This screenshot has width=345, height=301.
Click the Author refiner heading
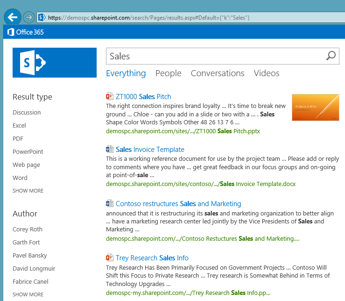tap(25, 214)
